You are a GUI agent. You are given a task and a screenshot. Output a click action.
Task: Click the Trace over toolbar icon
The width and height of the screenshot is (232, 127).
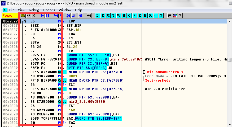[x=73, y=16]
